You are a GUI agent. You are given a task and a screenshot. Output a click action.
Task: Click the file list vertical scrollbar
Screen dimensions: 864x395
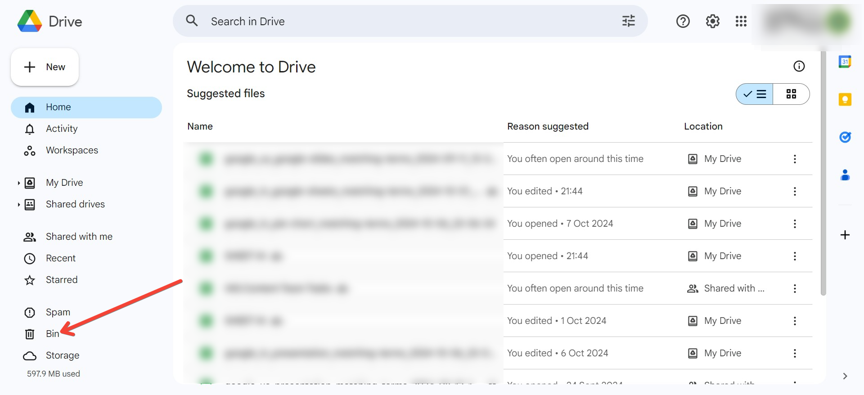point(823,180)
